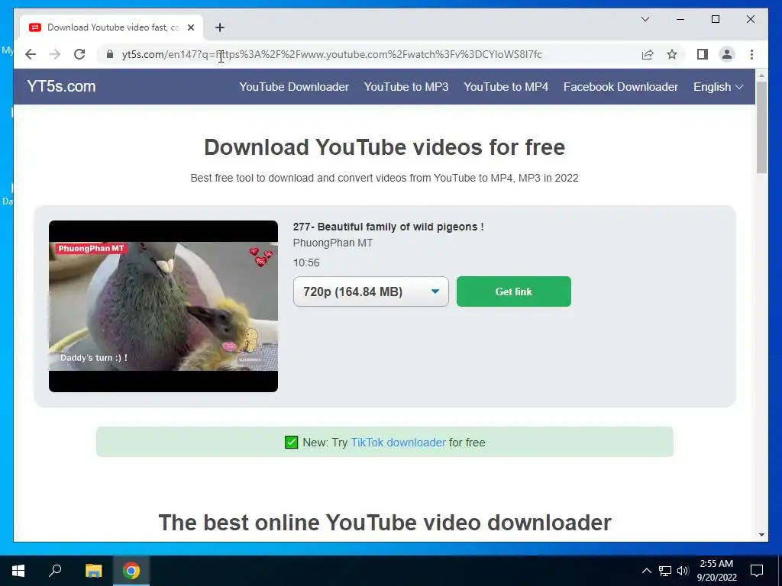The height and width of the screenshot is (586, 782).
Task: Reload the page with the refresh icon
Action: coord(79,54)
